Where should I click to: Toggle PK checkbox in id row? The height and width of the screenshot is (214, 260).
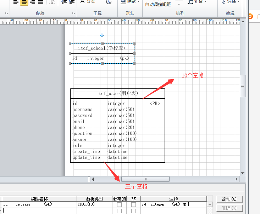[x=133, y=204]
